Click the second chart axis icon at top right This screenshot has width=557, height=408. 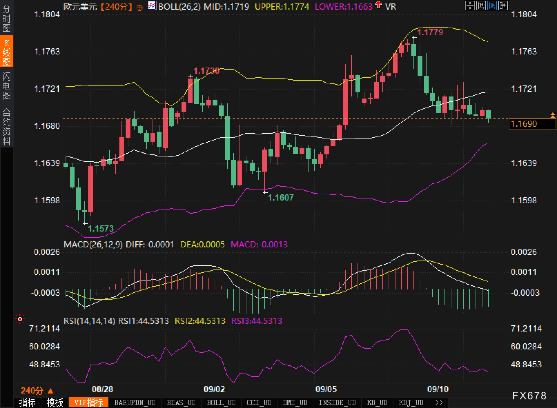[481, 6]
